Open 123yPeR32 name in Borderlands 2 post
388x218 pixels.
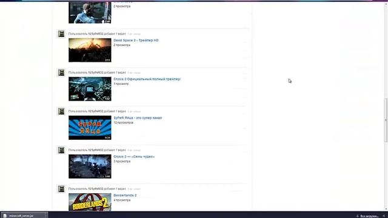(x=96, y=189)
